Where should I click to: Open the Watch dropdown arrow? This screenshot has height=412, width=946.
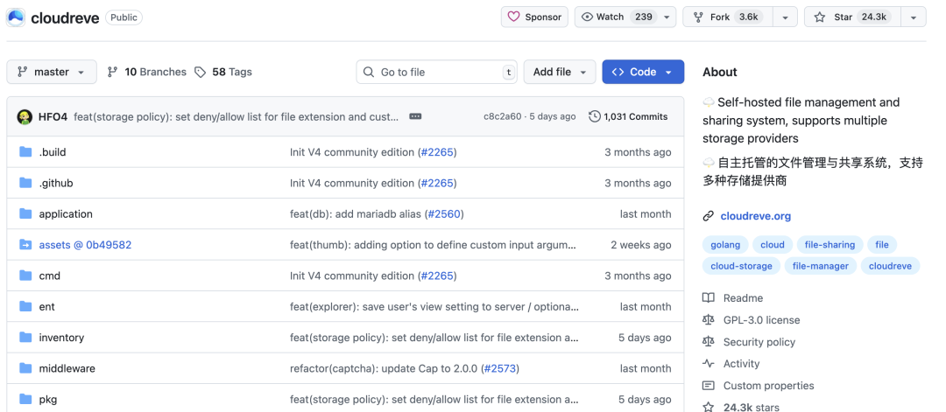(667, 17)
